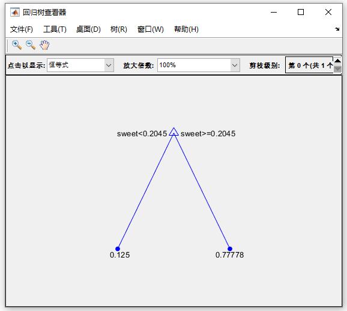Click the right leaf node 0.77778

(230, 249)
